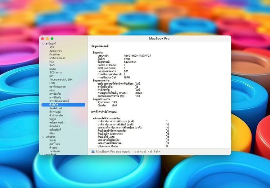
Task: Select ATA in the hardware list
Action: (x=52, y=47)
